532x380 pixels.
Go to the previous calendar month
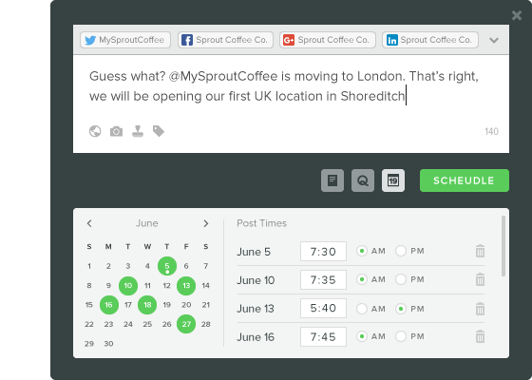[x=89, y=223]
